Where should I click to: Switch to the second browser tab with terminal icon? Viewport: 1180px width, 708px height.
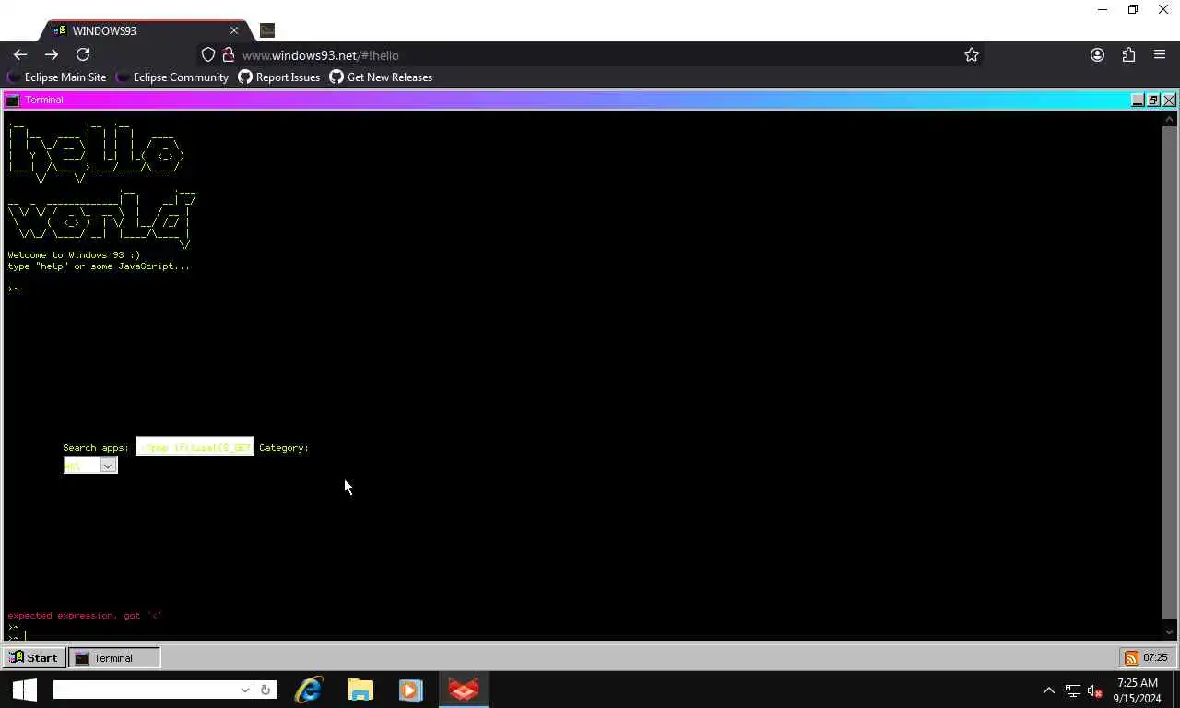point(267,30)
